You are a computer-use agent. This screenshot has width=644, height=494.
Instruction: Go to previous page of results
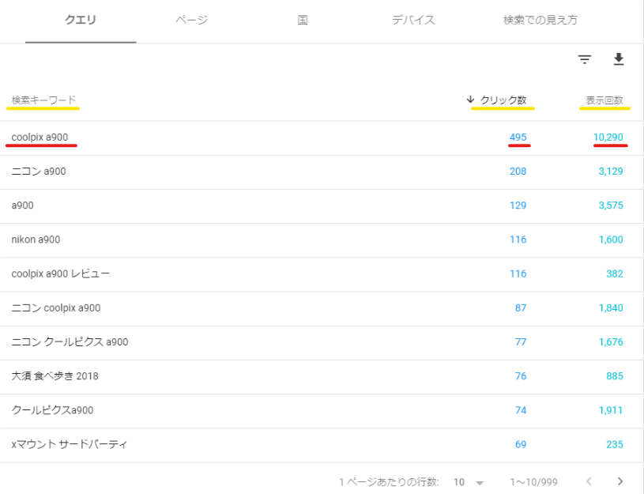[589, 481]
